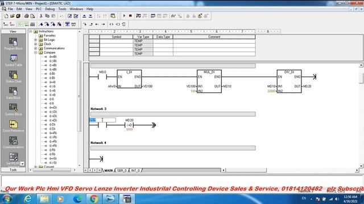Click the Copy toolbar icon
The image size is (364, 204).
click(47, 16)
